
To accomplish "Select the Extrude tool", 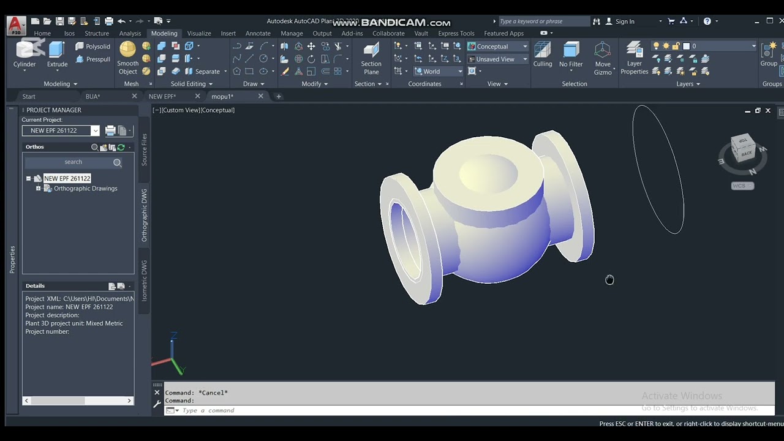I will point(57,55).
